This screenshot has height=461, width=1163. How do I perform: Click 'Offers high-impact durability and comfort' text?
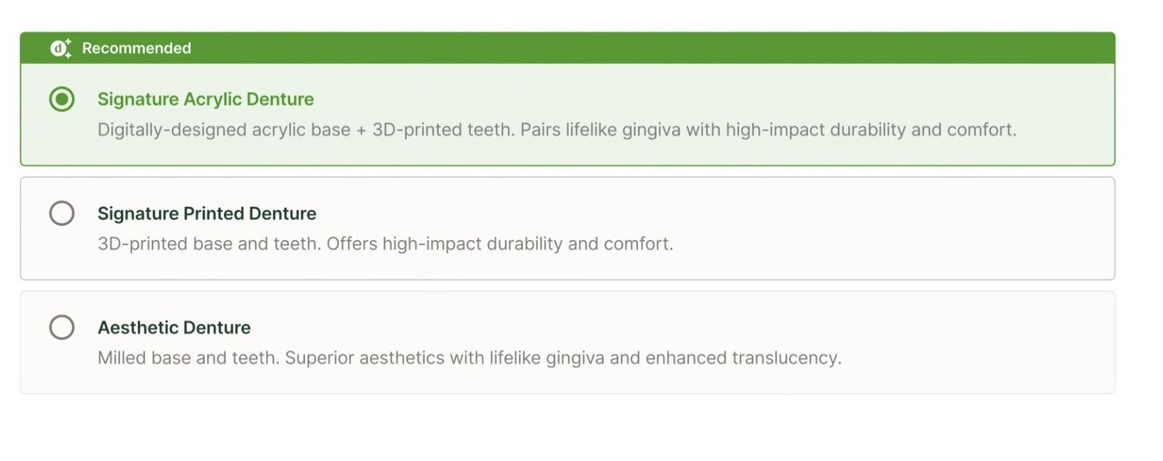click(499, 244)
